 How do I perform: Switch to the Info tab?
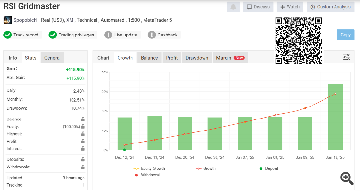click(13, 58)
